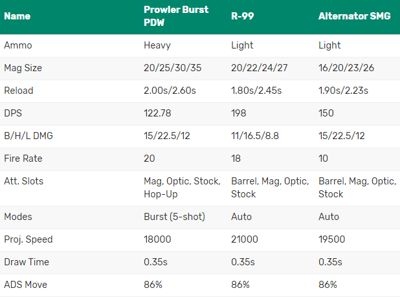This screenshot has height=297, width=400.
Task: Click the Alternator fire rate value 10
Action: (x=323, y=159)
